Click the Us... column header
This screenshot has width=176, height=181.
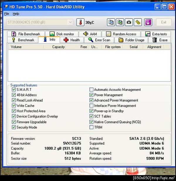[95, 47]
